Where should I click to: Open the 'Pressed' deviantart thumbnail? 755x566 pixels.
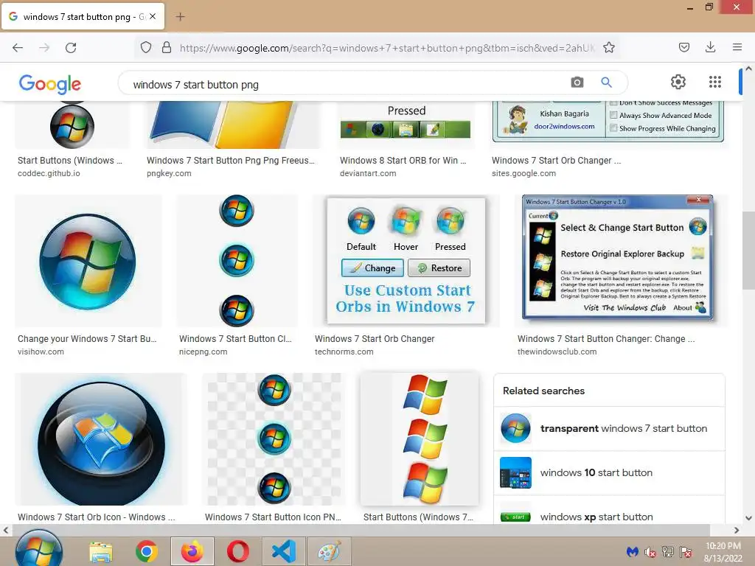pos(406,125)
